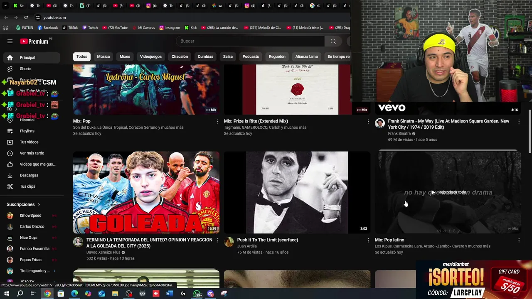Select the Salsa filter chip
The width and height of the screenshot is (532, 299).
pyautogui.click(x=228, y=56)
